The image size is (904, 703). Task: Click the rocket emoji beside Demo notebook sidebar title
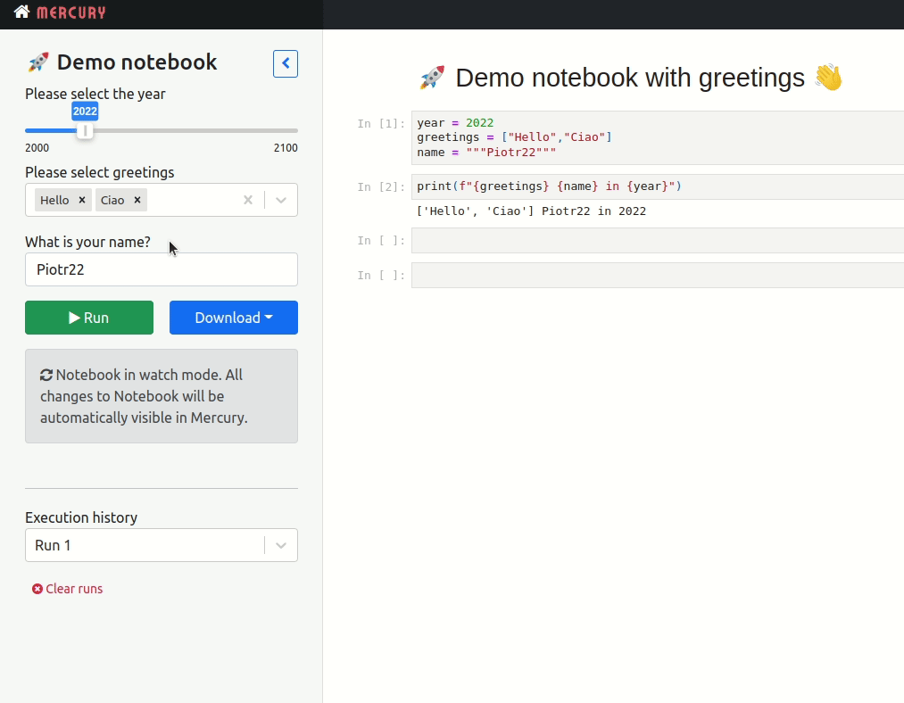pos(38,62)
